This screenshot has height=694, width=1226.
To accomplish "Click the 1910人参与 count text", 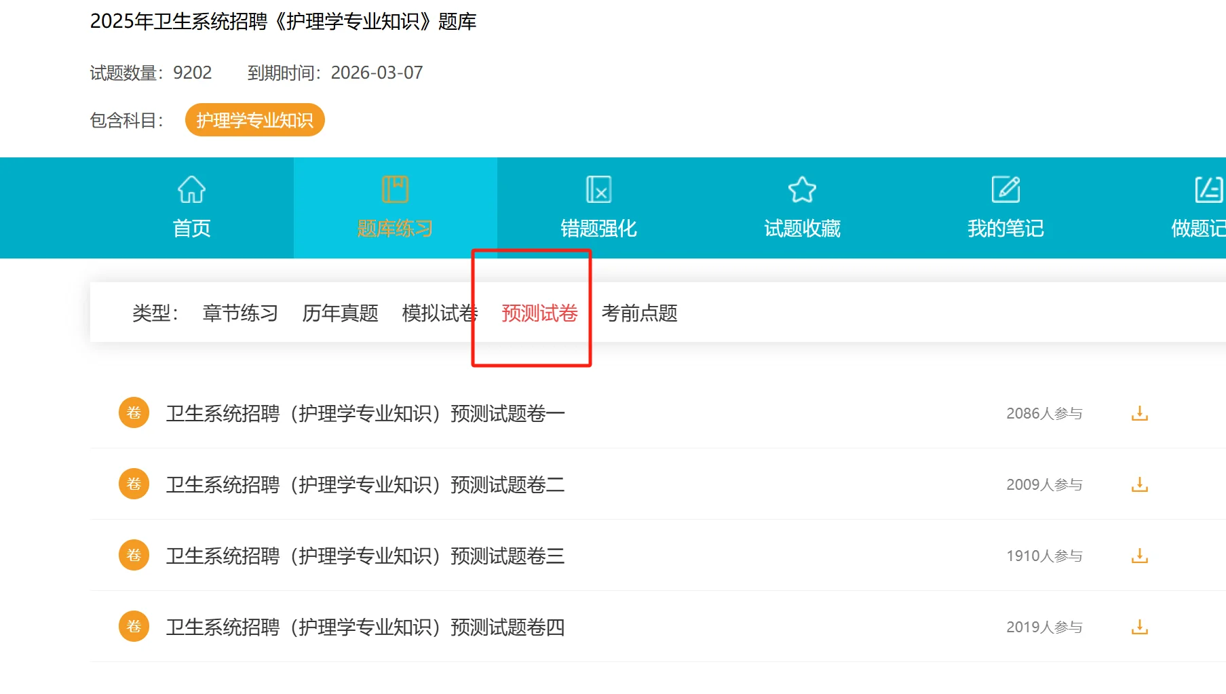I will [1044, 556].
